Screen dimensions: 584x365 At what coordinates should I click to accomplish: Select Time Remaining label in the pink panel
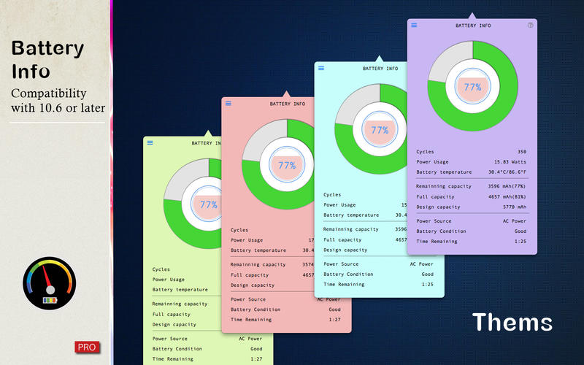point(251,320)
